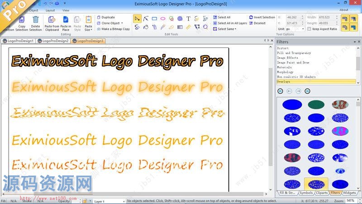Screen dimensions: 362x204
Task: Click the Paste Style icon
Action: point(77,19)
